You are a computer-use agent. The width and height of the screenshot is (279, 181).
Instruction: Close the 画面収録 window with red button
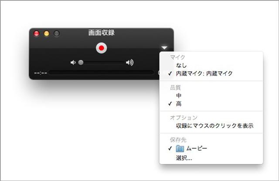pos(37,34)
